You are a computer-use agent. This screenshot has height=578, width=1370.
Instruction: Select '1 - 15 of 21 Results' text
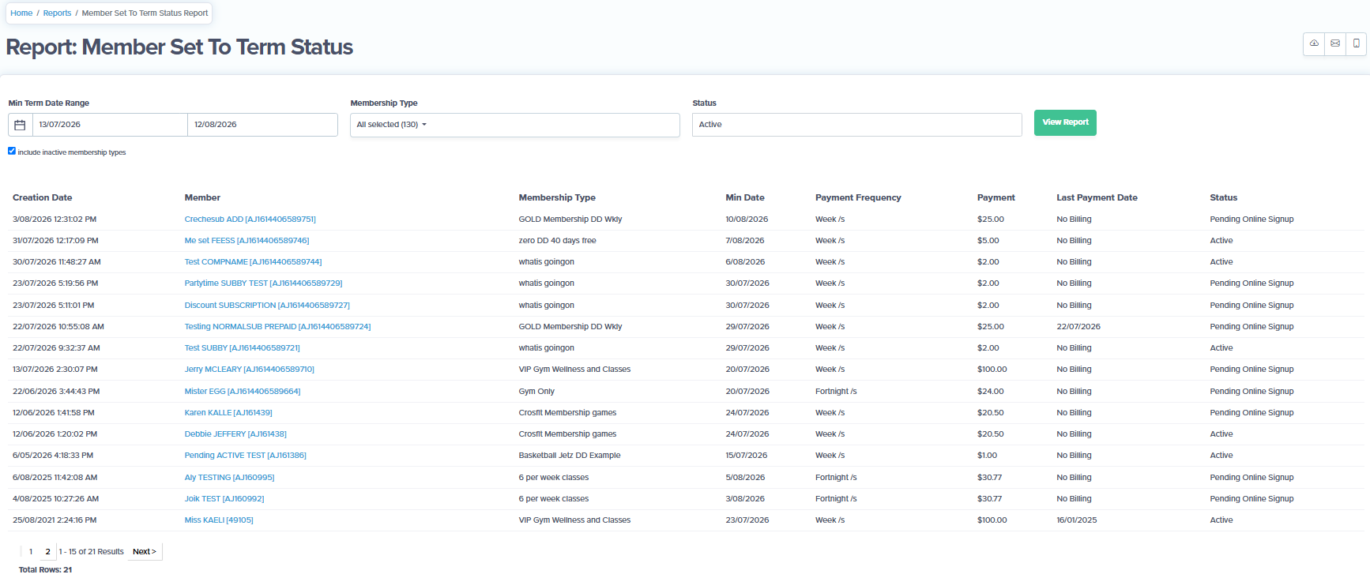pos(92,552)
